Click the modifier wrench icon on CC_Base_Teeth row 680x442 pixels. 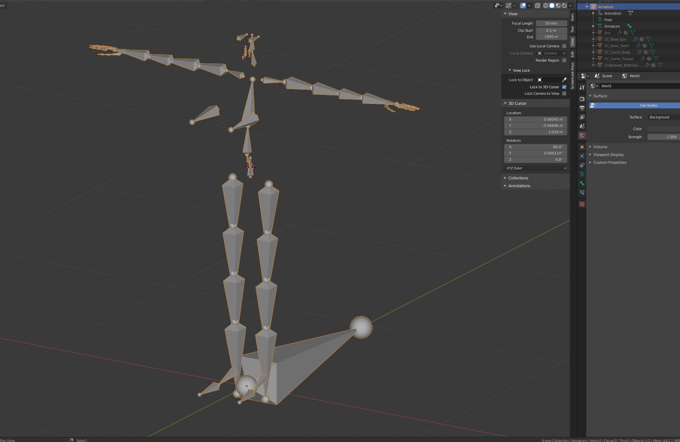(x=638, y=46)
